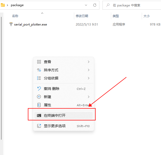Click the date 2022/5/13 9:51

point(87,25)
